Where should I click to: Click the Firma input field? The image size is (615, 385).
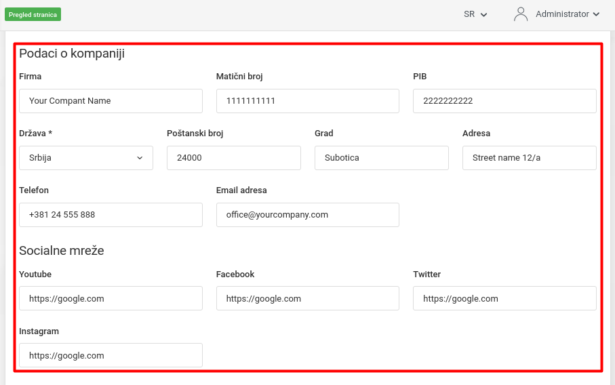[x=111, y=101]
